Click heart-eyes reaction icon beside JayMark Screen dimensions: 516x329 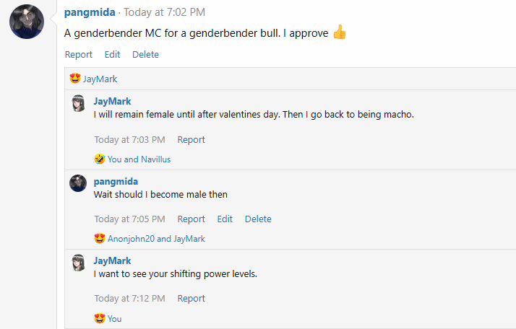74,79
